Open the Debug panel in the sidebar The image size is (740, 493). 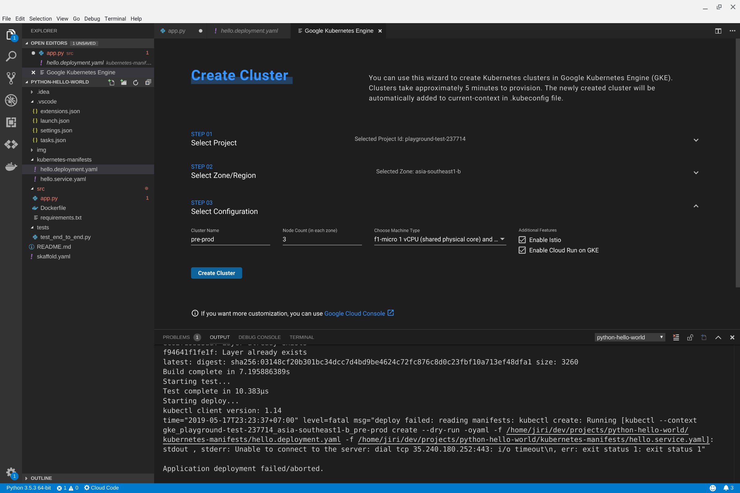click(x=11, y=100)
